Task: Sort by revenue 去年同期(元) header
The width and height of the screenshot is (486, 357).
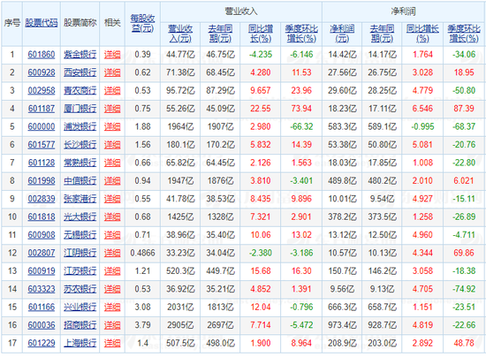Action: coord(220,34)
